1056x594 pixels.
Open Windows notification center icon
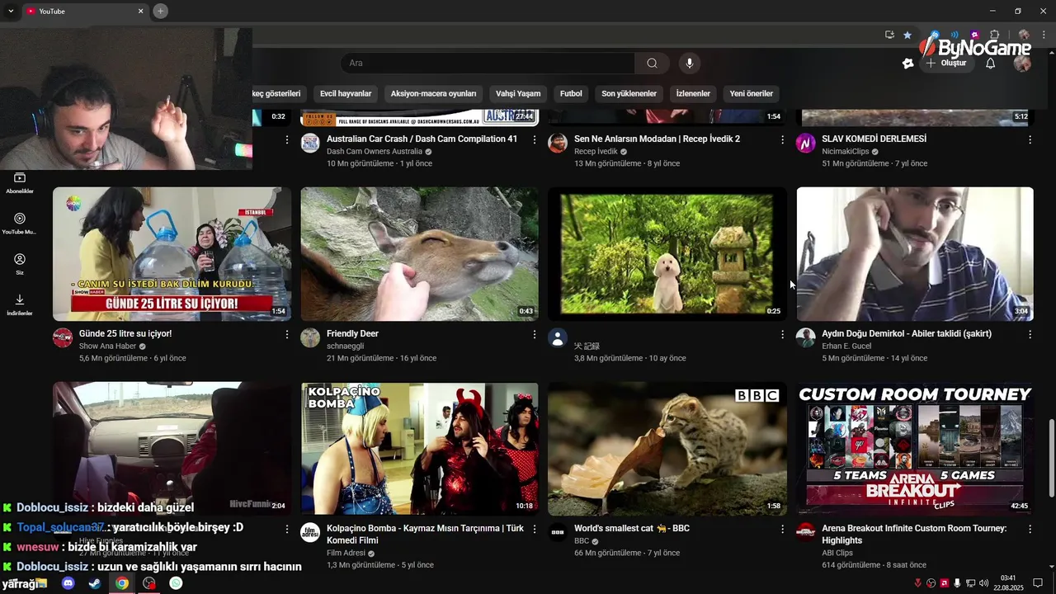coord(1038,583)
